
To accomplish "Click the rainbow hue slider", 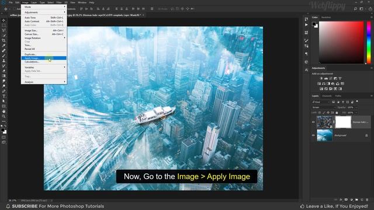I will tap(369, 43).
